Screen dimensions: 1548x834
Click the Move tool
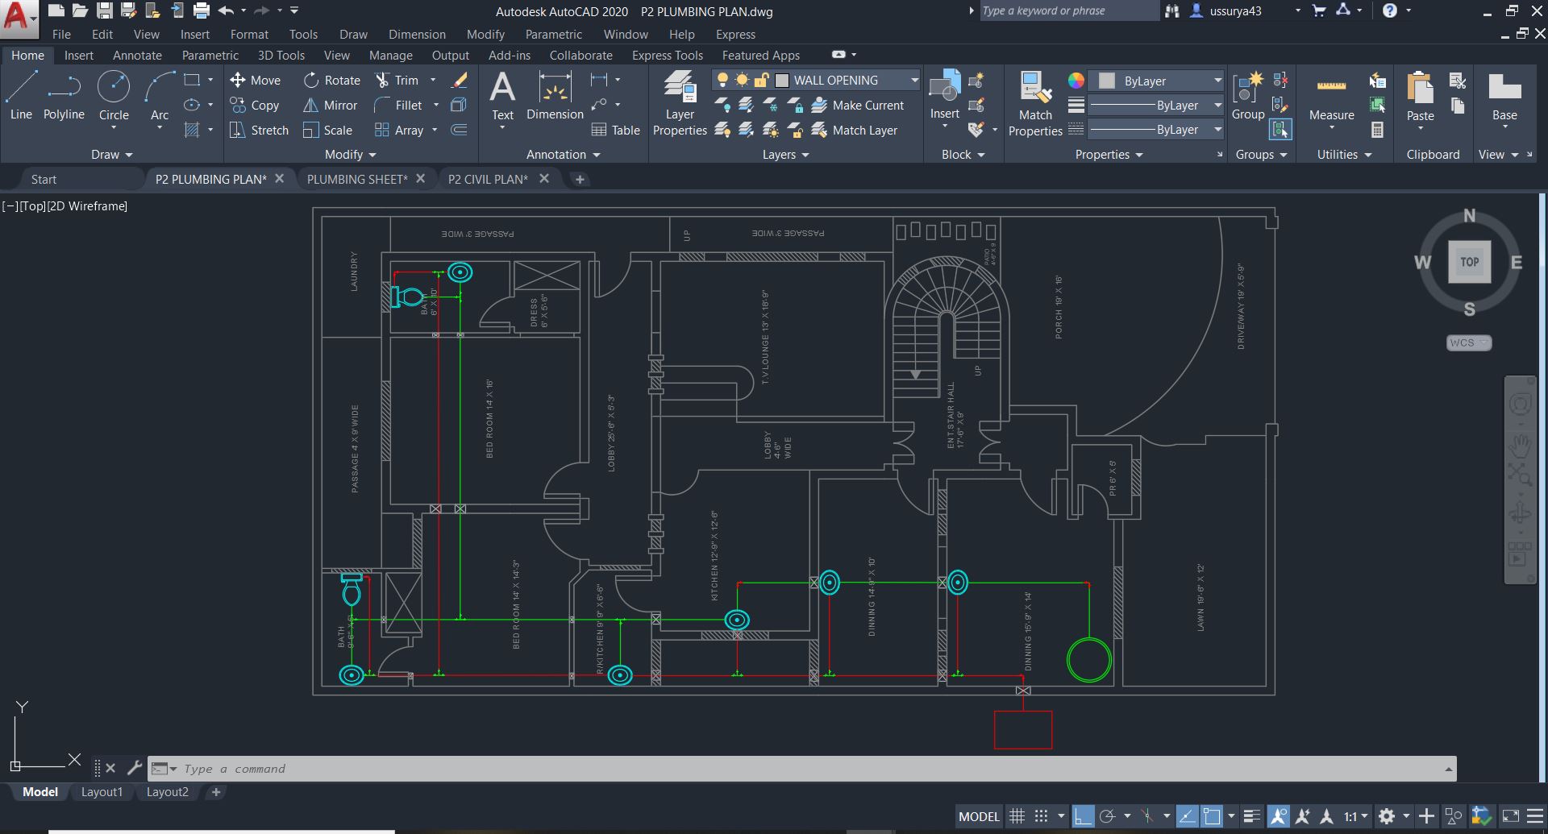pyautogui.click(x=255, y=80)
